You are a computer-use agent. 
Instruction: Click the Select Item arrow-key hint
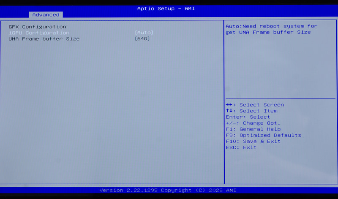pos(251,111)
